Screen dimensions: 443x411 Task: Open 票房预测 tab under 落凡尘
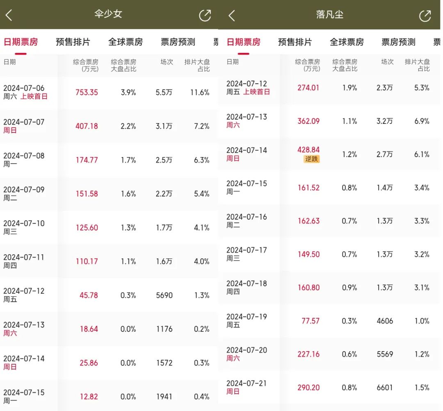(398, 42)
